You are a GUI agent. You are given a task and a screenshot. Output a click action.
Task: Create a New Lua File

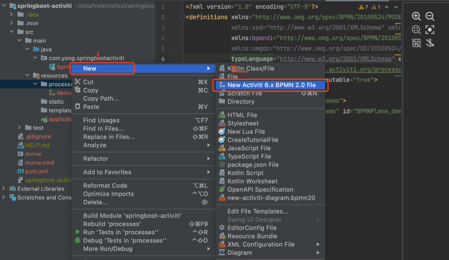click(x=270, y=132)
